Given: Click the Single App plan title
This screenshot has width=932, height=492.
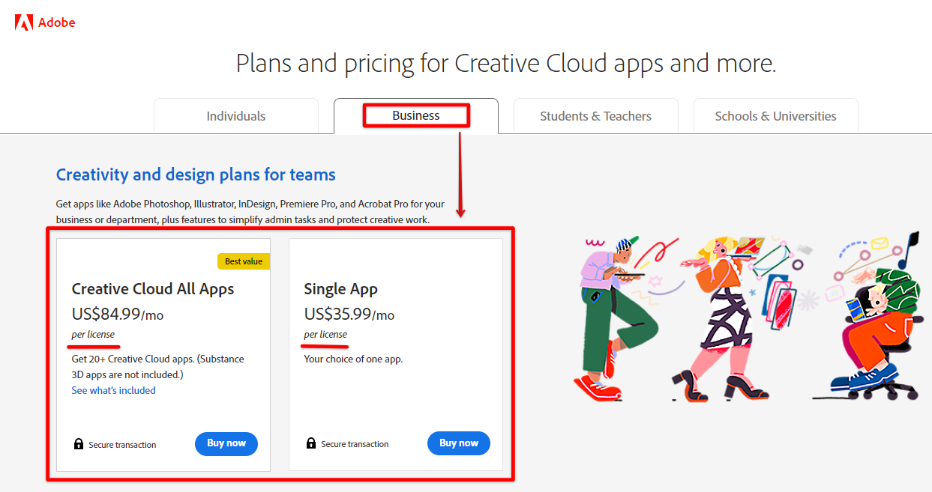Looking at the screenshot, I should (x=340, y=289).
